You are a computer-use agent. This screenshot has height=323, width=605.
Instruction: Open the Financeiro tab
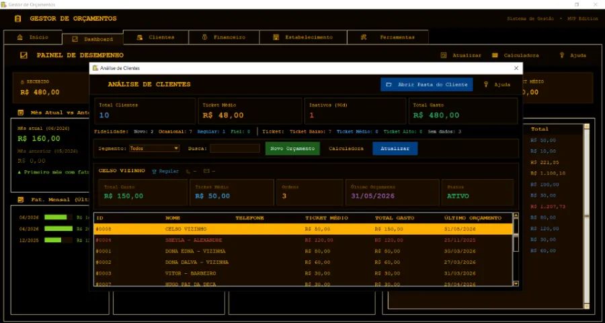click(x=224, y=38)
